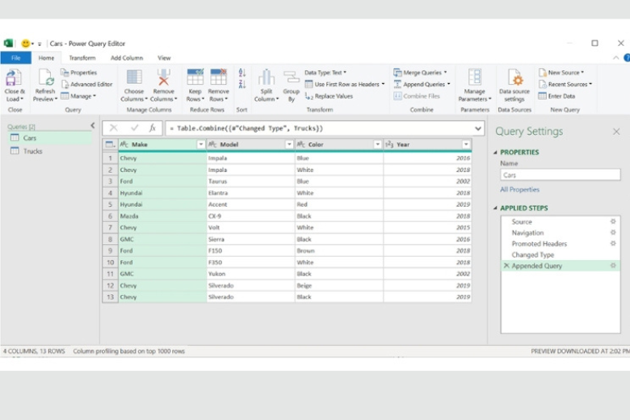Expand the formula bar with chevron
The width and height of the screenshot is (630, 420).
479,128
